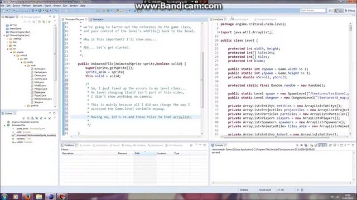Open the Call Hierarchy tab

[173, 145]
